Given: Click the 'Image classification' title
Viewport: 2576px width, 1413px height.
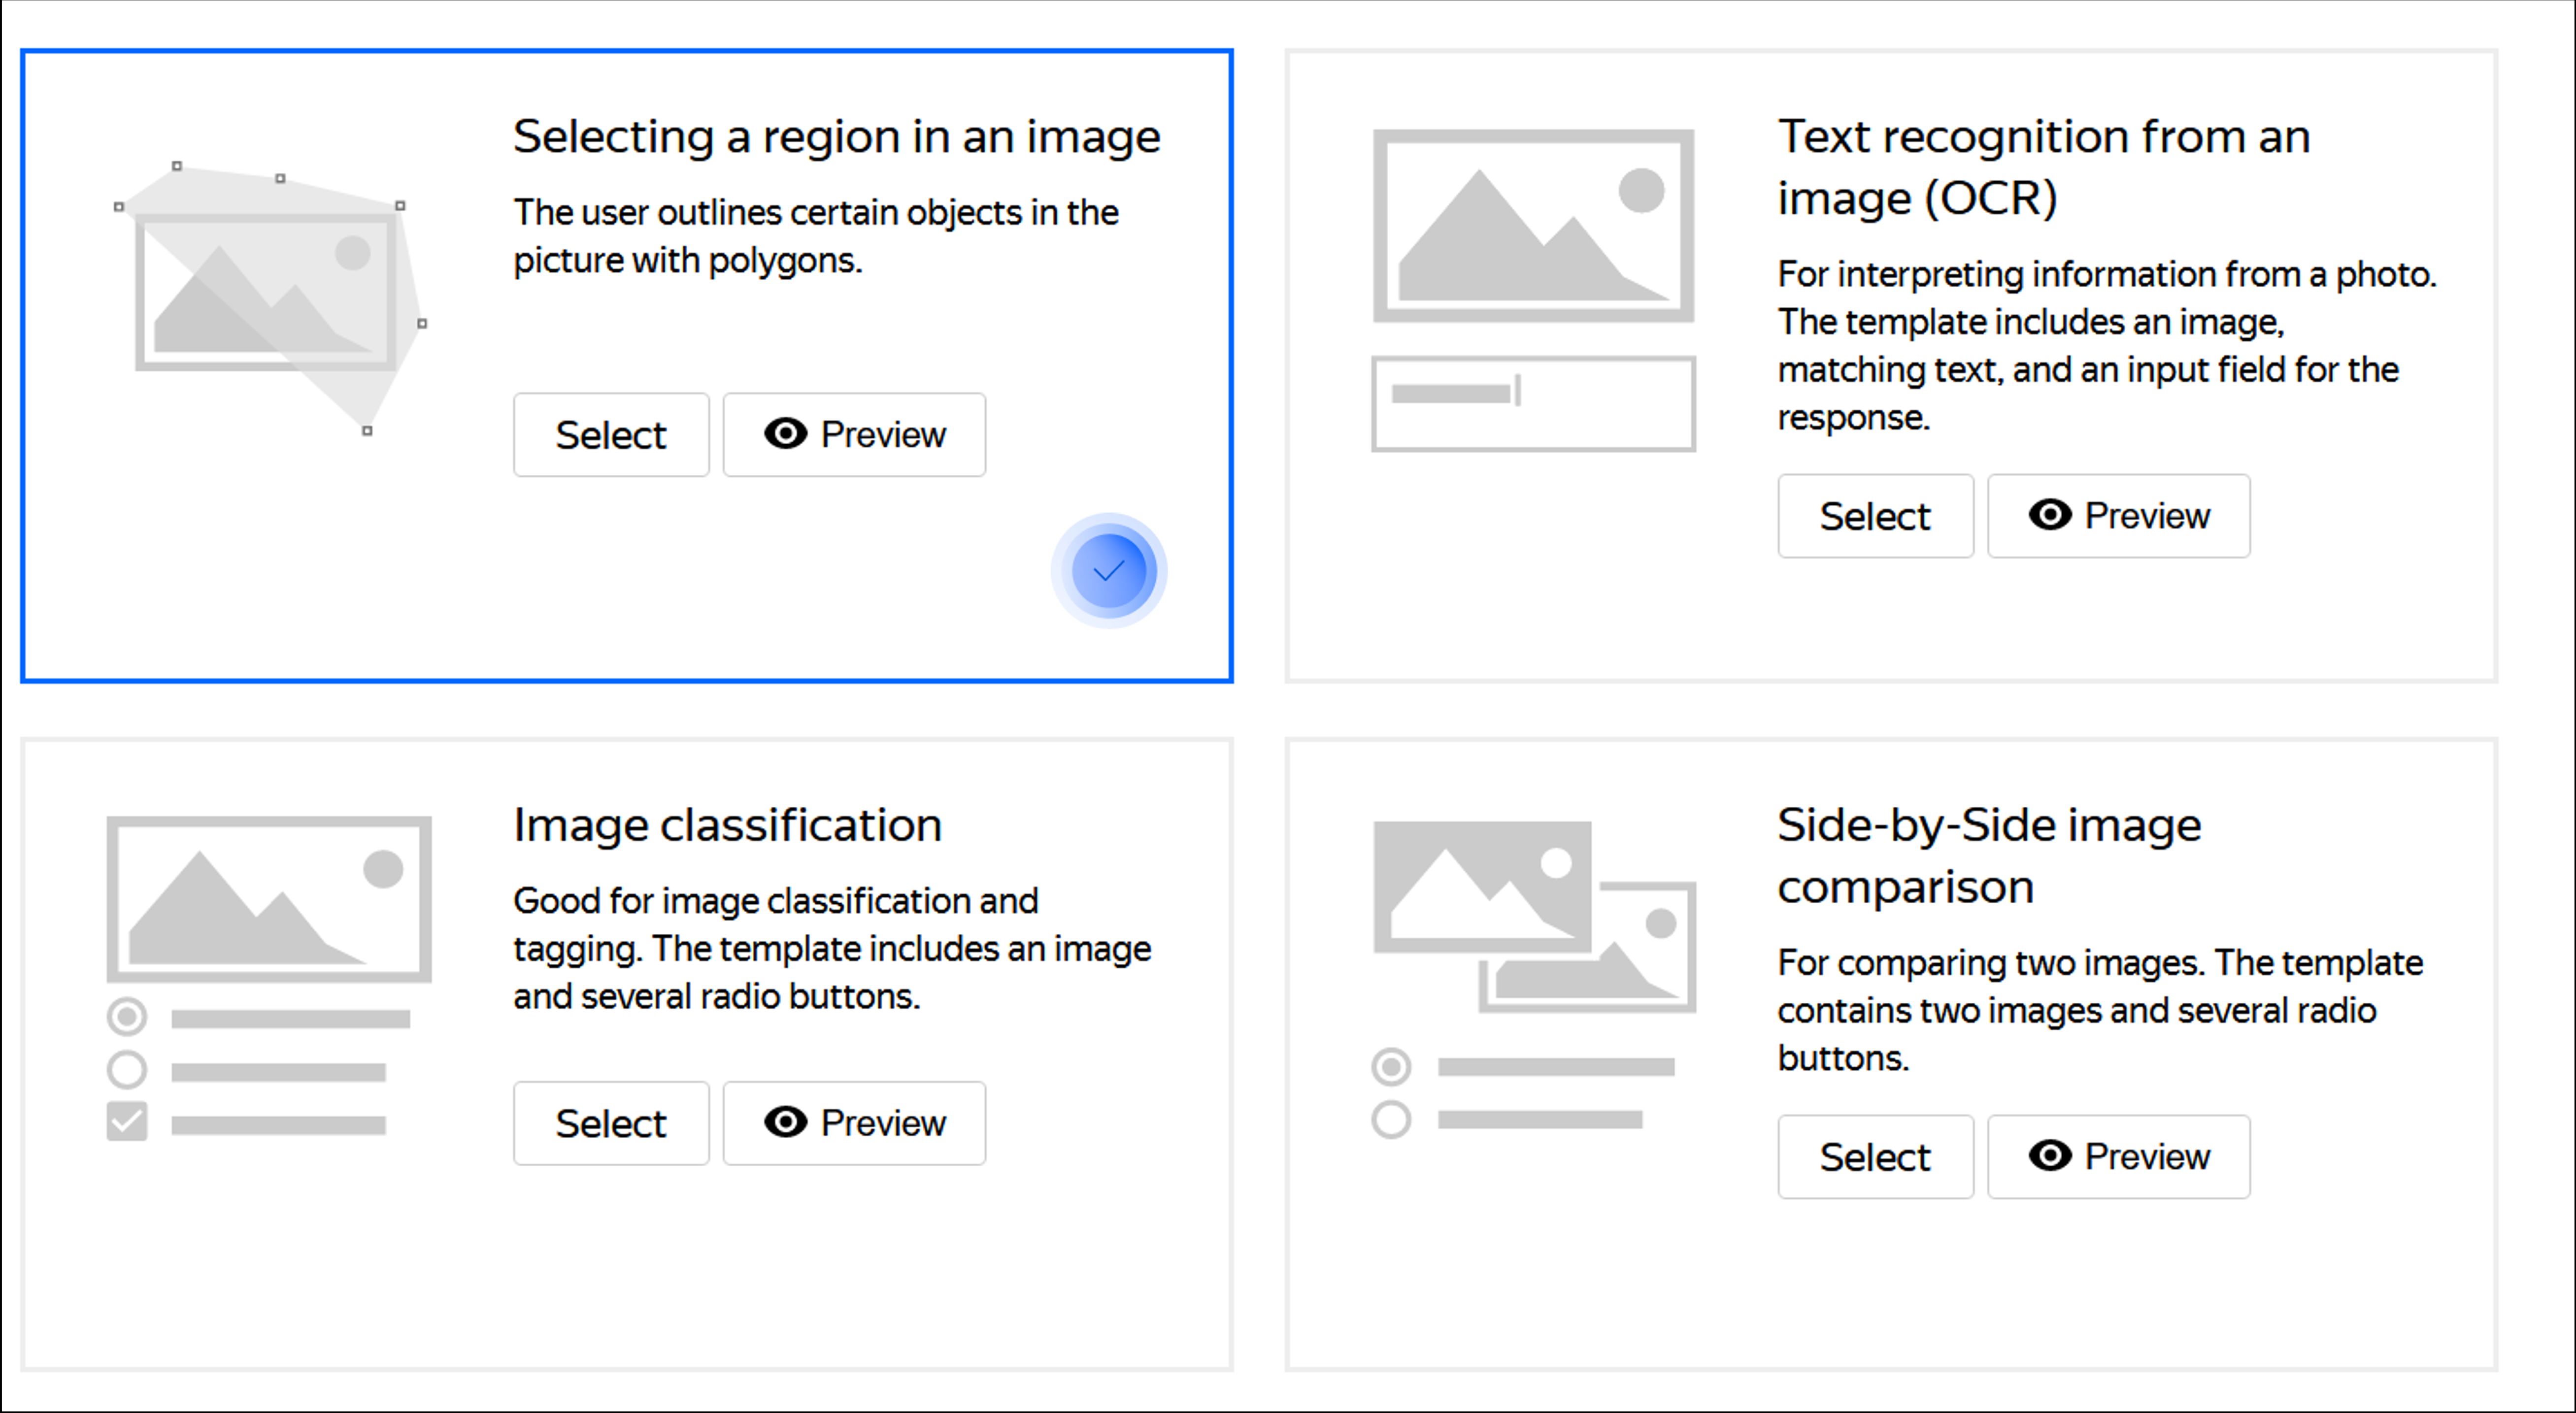Looking at the screenshot, I should click(x=727, y=825).
